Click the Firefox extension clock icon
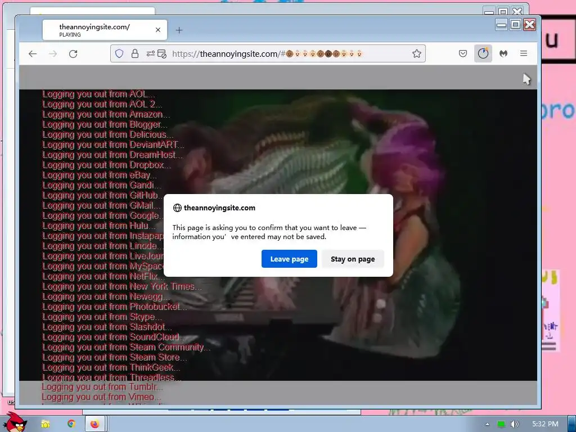This screenshot has width=576, height=432. coord(483,53)
